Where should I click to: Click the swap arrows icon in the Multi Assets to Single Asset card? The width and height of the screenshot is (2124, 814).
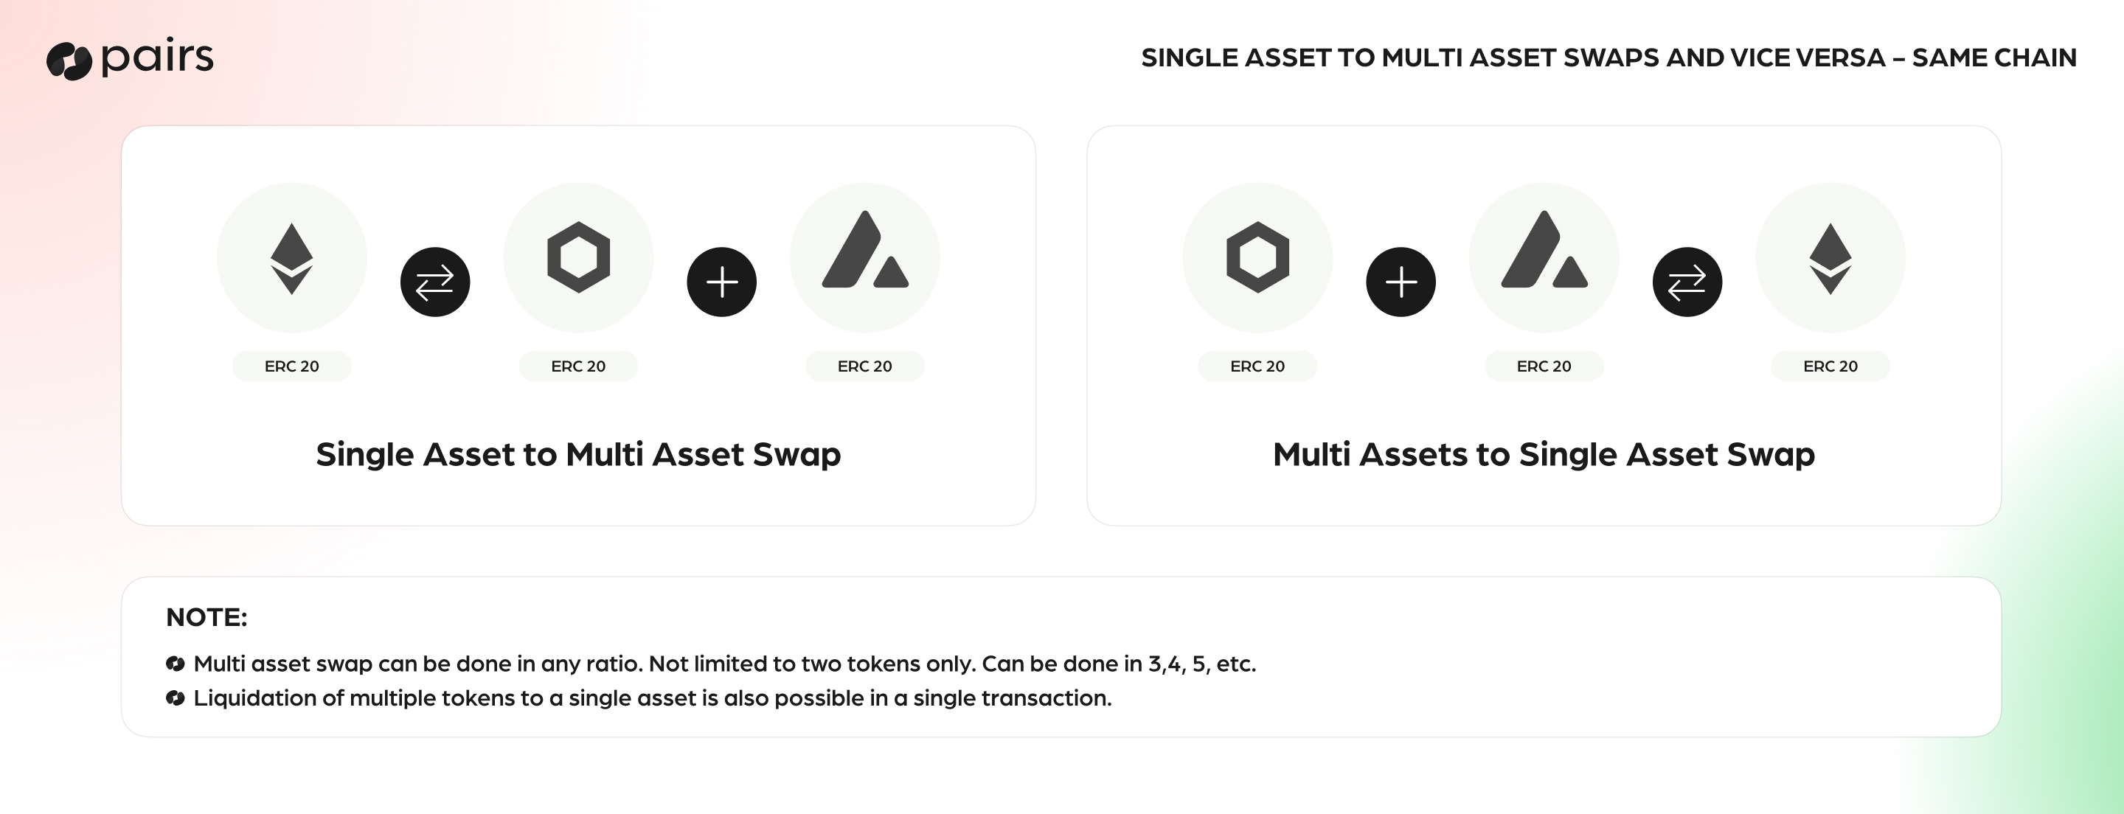pyautogui.click(x=1687, y=282)
